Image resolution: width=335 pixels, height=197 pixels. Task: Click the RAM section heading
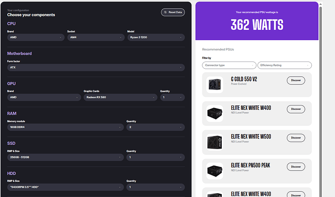coord(12,114)
